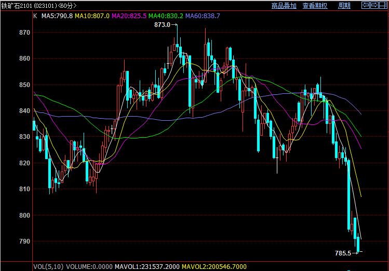
Task: Click the 830 price axis label
Action: tap(24, 137)
